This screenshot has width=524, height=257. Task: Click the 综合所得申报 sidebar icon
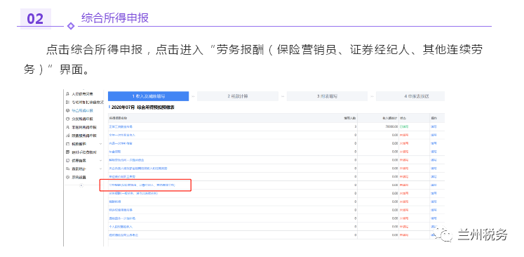68,110
